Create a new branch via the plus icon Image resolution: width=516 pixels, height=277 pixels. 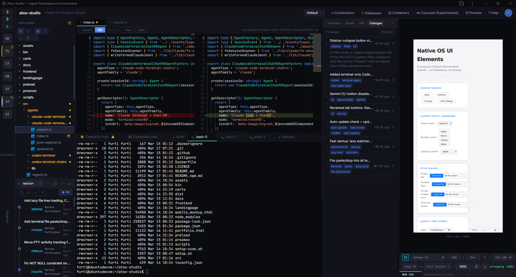(x=48, y=183)
